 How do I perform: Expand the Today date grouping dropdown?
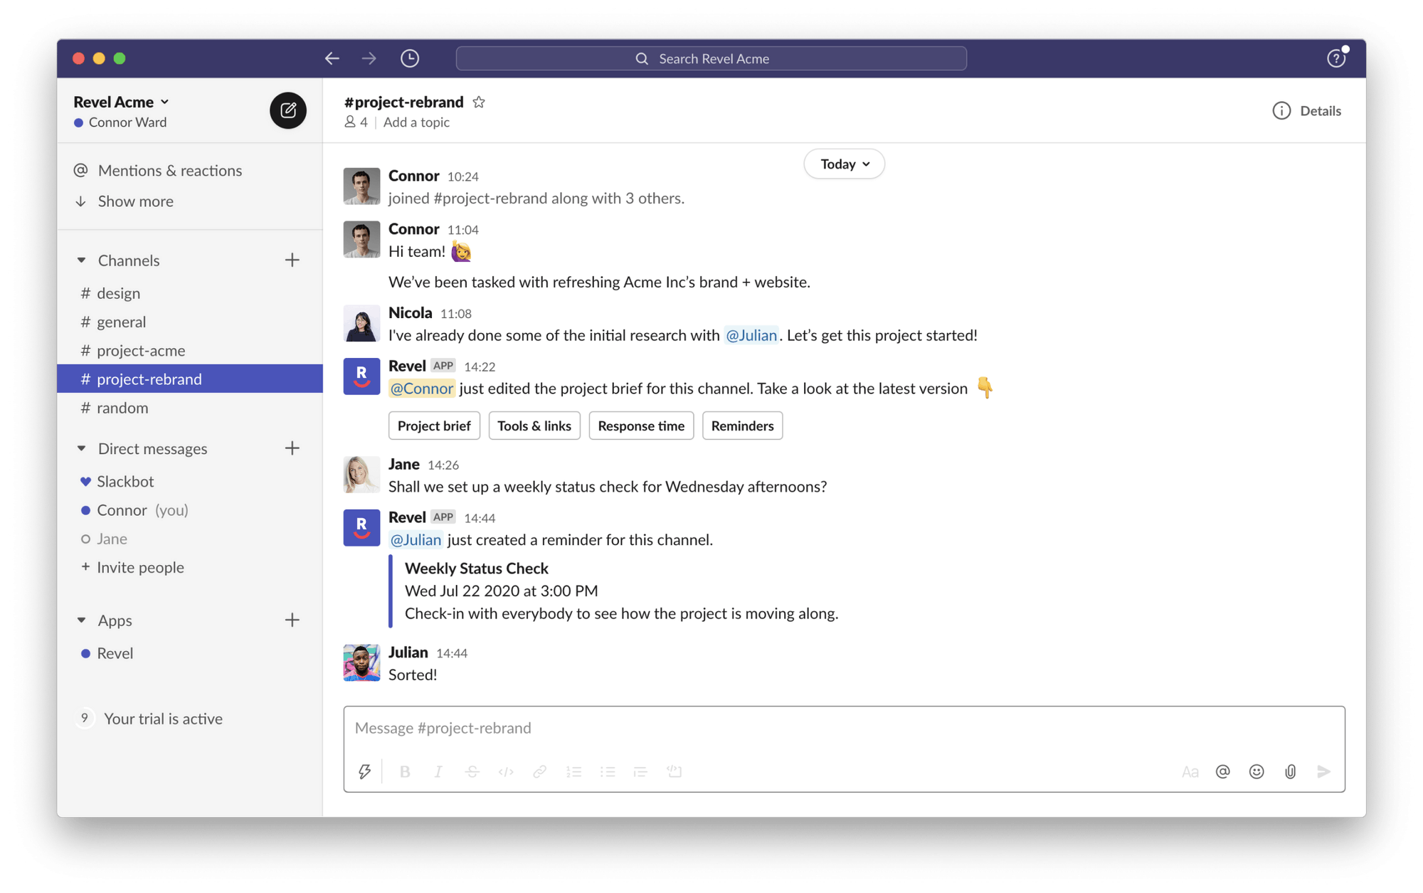(843, 164)
